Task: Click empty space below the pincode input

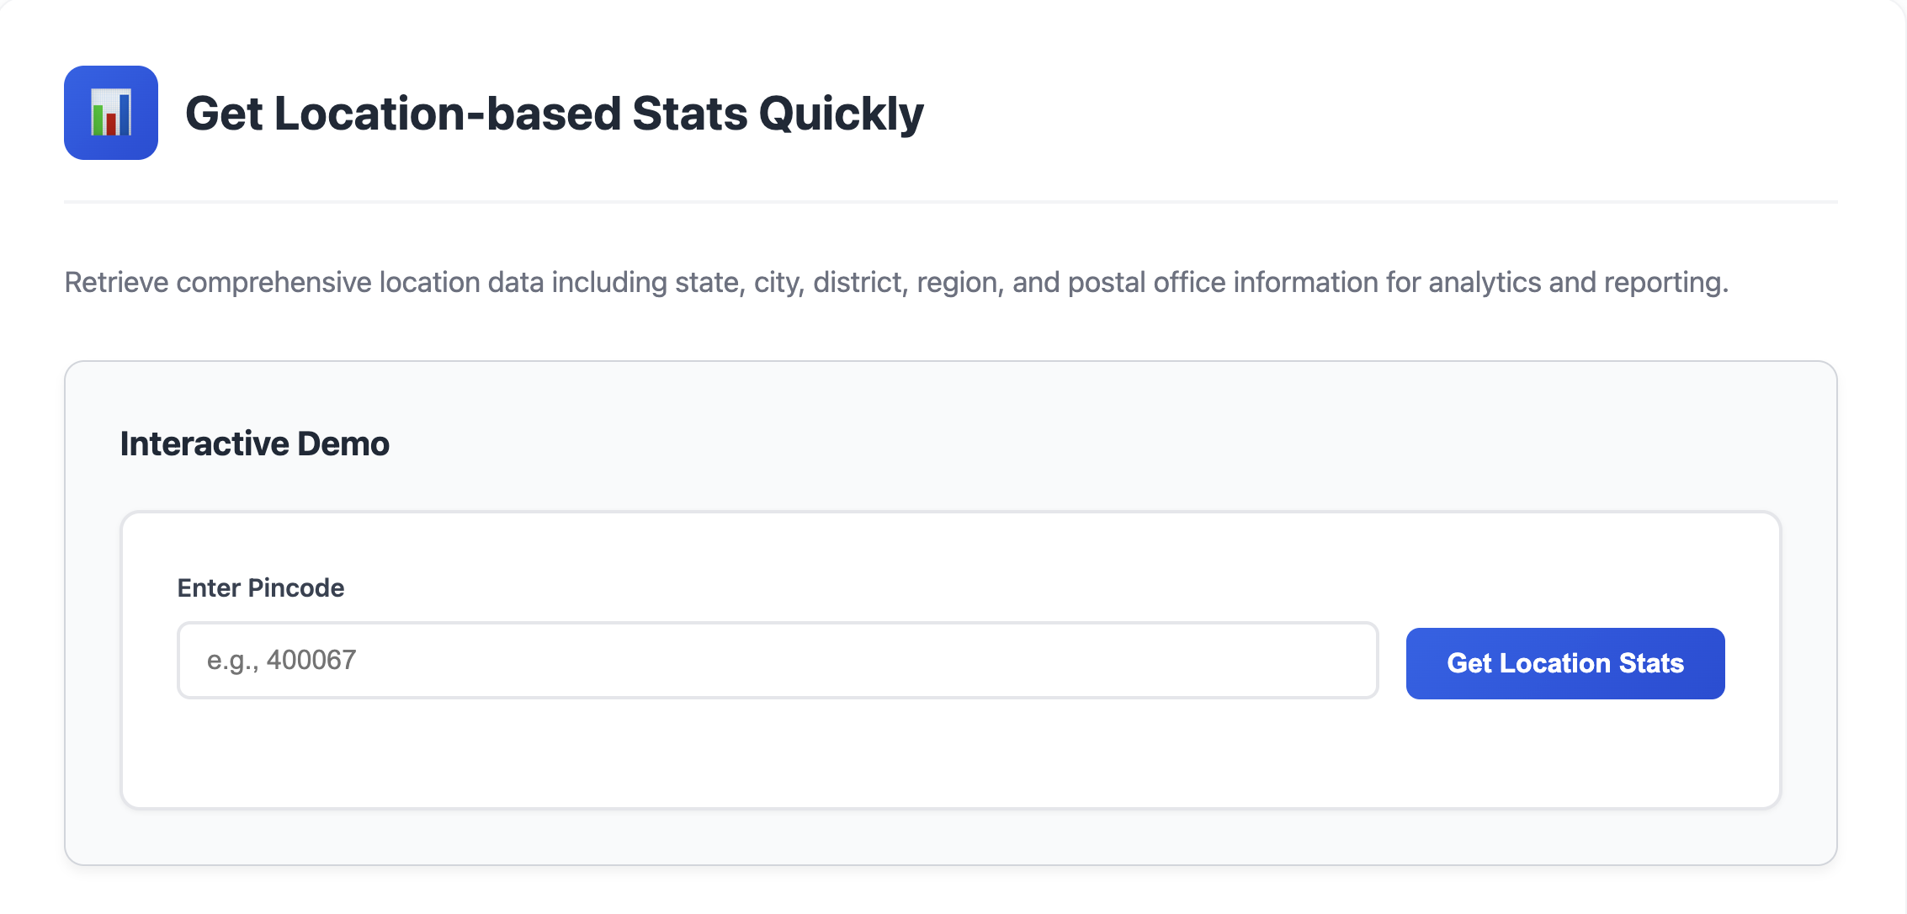Action: [777, 752]
